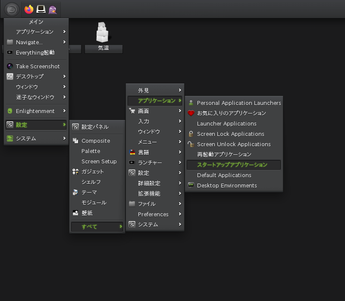The height and width of the screenshot is (301, 345).
Task: Expand the 迷子なウィンドウ submenu arrow
Action: (64, 97)
